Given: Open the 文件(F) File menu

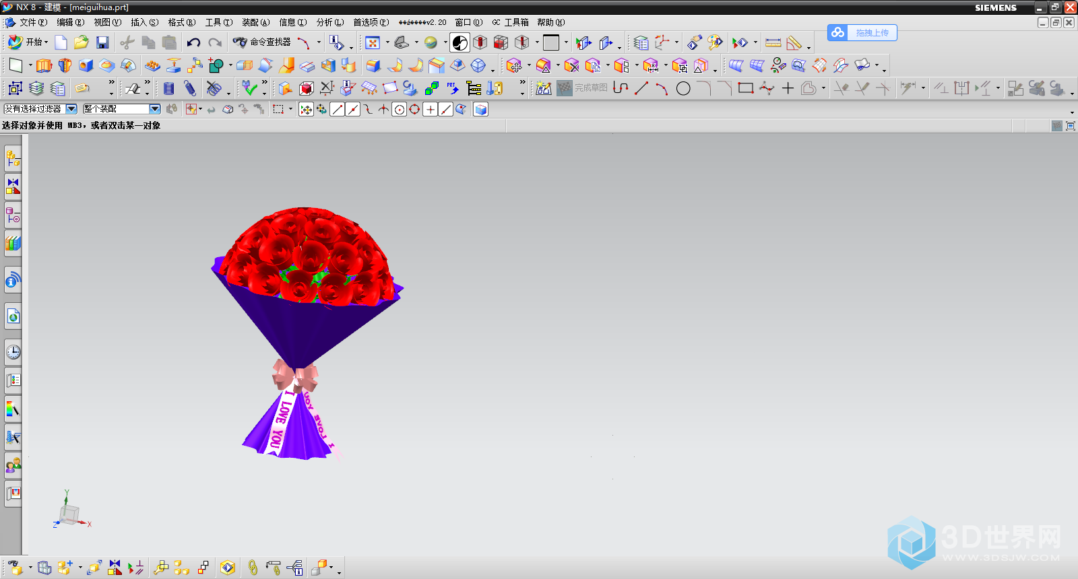Looking at the screenshot, I should [33, 22].
